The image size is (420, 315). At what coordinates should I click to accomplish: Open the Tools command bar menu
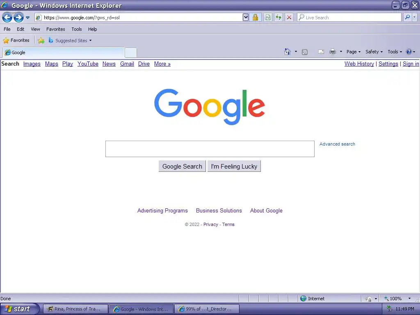coord(395,52)
